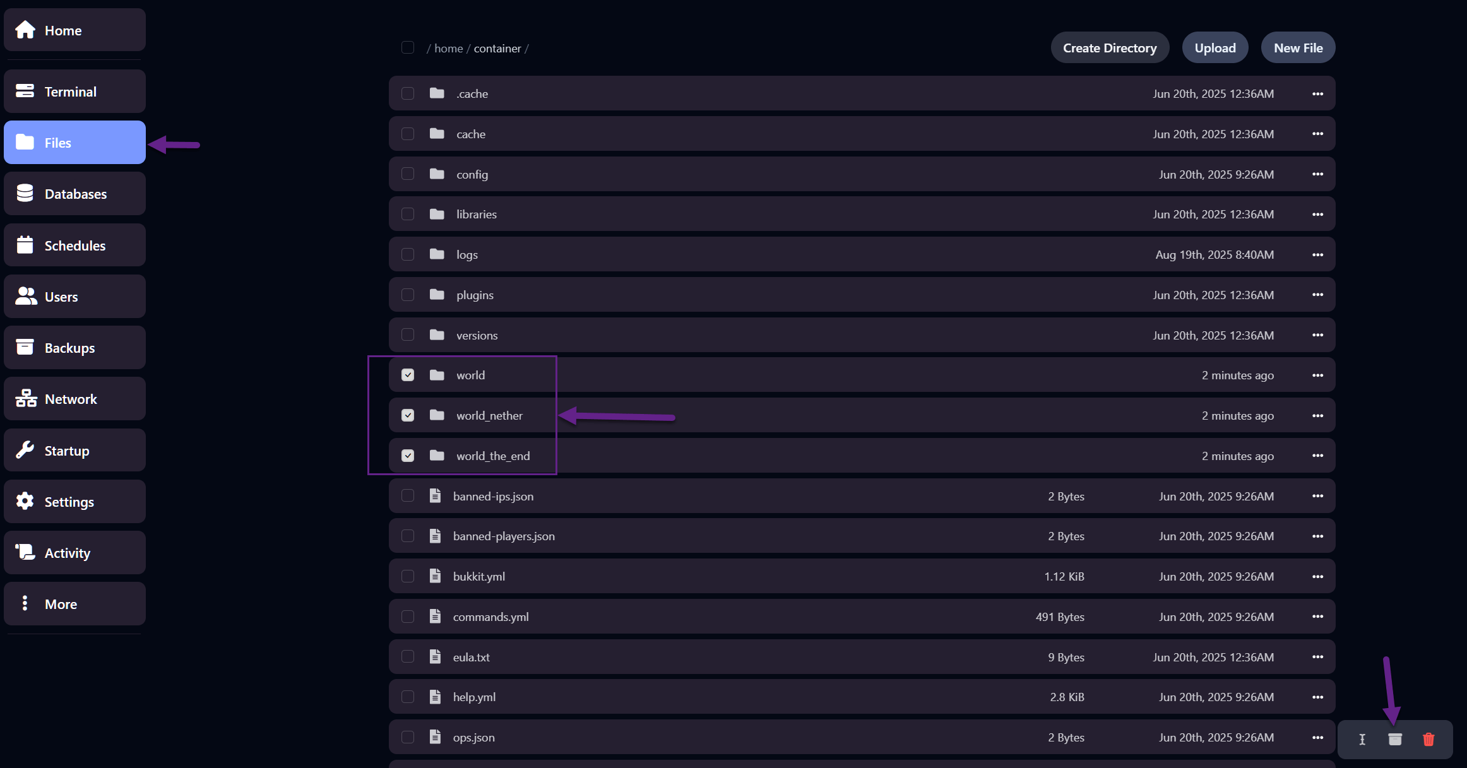Open the ellipsis menu for eula.txt
Viewport: 1467px width, 768px height.
pyautogui.click(x=1318, y=657)
